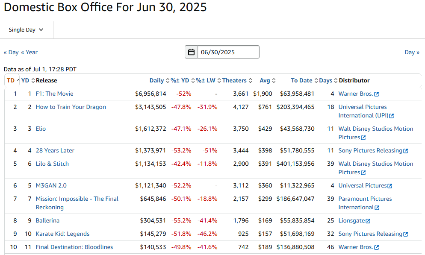Open Universal Pictures International (UPI) distributor link
The image size is (425, 255).
pos(363,111)
